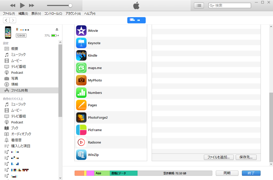Viewport: 273px width, 180px height.
Task: Click the 同期 button
Action: tap(227, 173)
